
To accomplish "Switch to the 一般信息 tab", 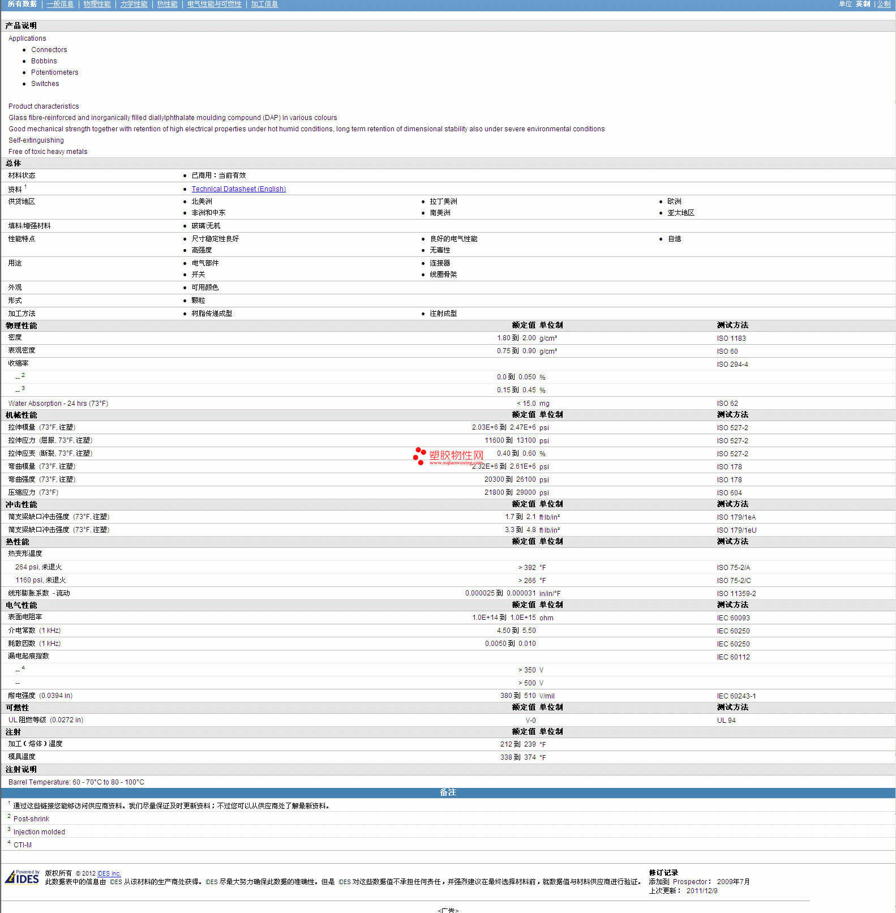I will 60,4.
